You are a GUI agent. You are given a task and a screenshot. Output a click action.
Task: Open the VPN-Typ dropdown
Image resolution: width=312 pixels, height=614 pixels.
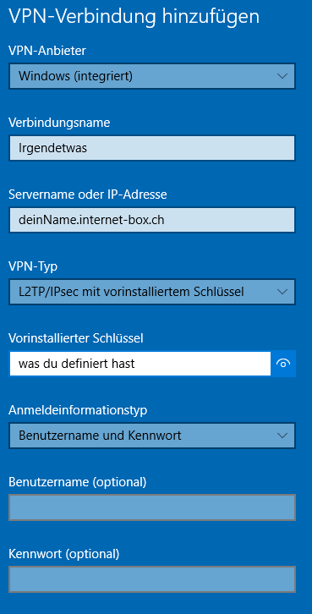click(152, 292)
